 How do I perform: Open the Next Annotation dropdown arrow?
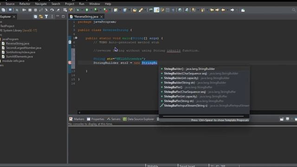tap(198, 10)
